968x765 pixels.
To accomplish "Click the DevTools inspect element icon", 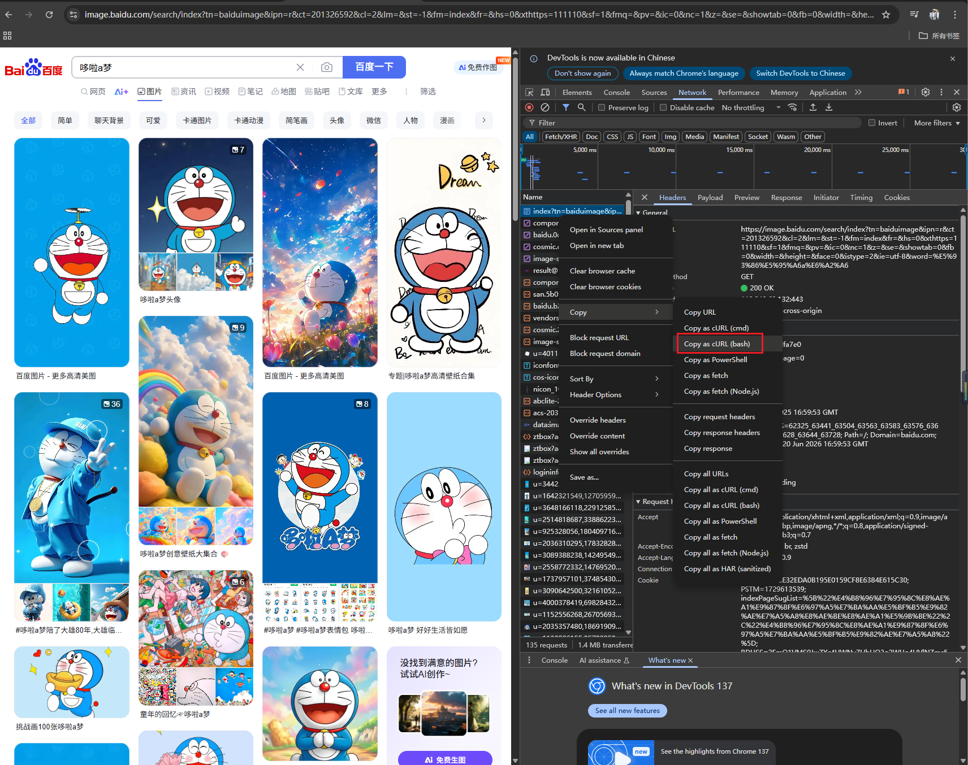I will click(x=529, y=92).
